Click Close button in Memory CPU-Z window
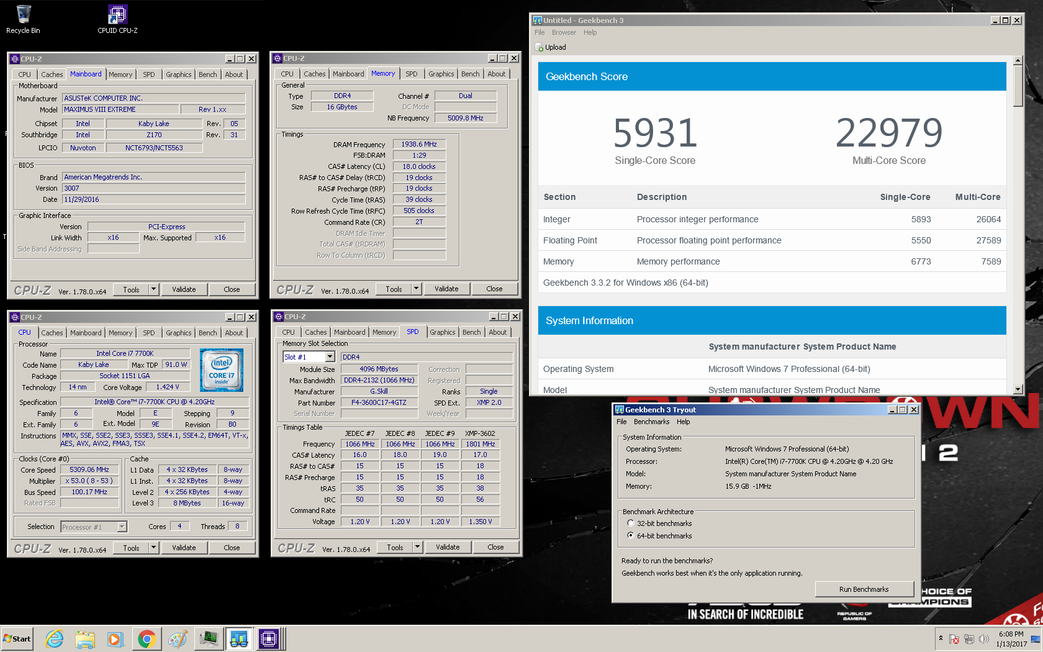This screenshot has height=652, width=1043. click(494, 289)
